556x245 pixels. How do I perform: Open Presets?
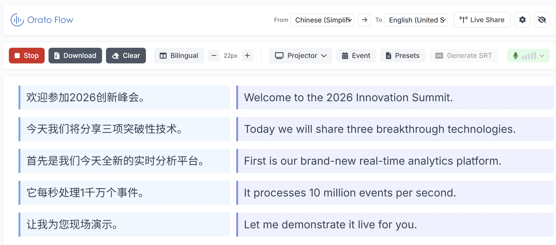click(x=403, y=56)
